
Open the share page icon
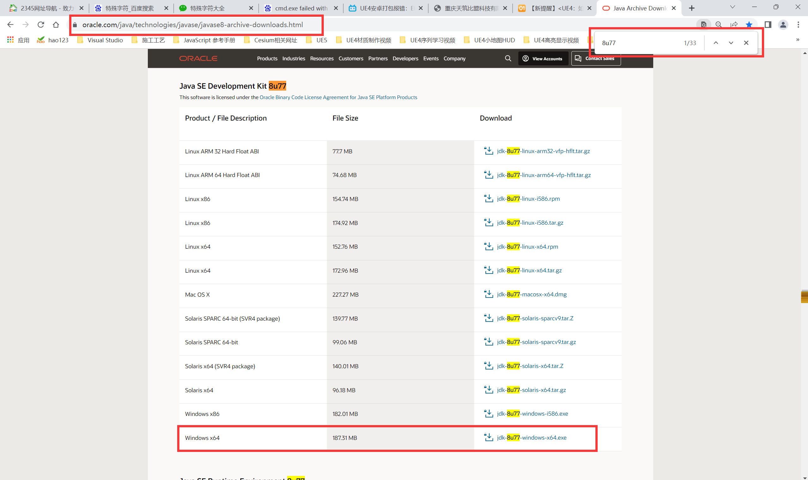pos(734,25)
